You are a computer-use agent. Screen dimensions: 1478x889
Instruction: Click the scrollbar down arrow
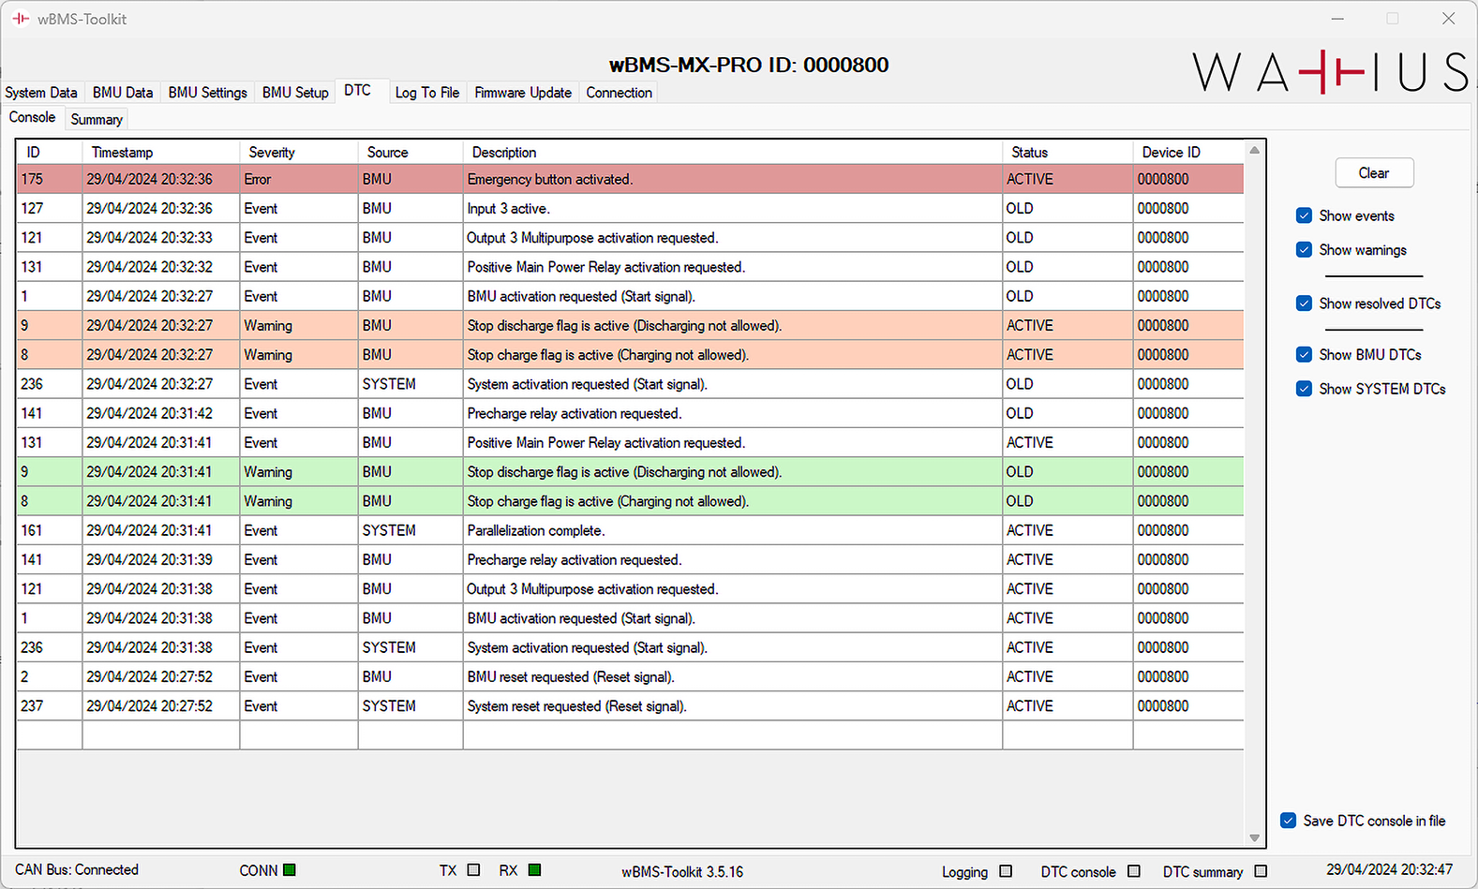1254,837
